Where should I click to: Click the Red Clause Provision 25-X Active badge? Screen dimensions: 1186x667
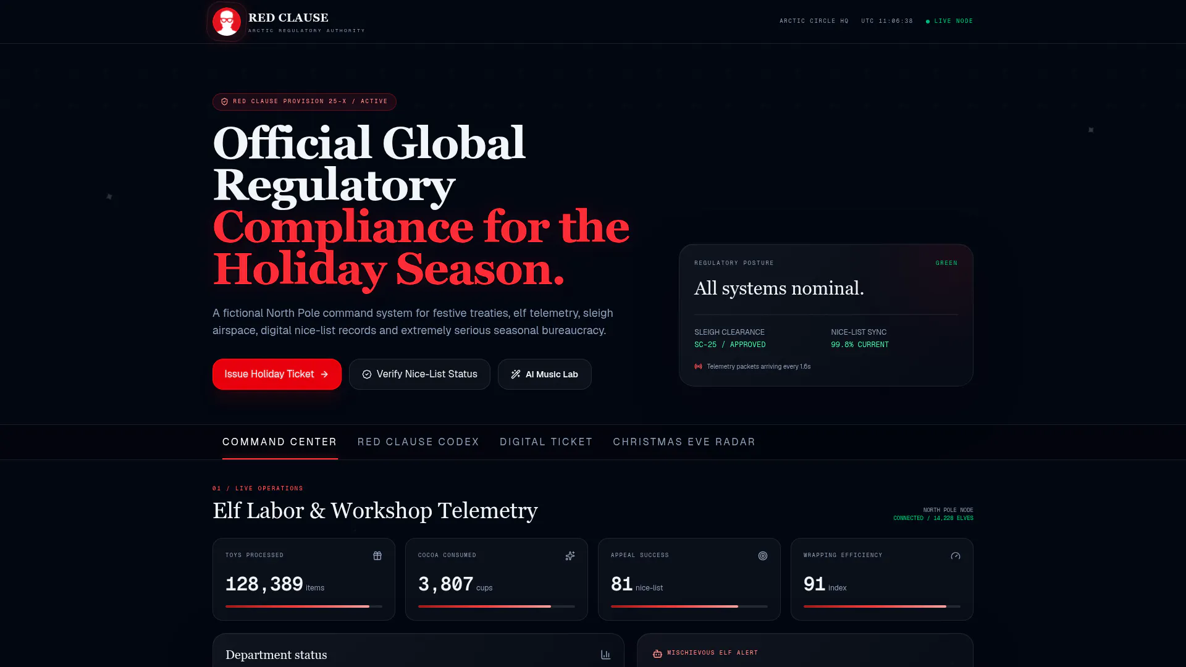[x=305, y=102]
